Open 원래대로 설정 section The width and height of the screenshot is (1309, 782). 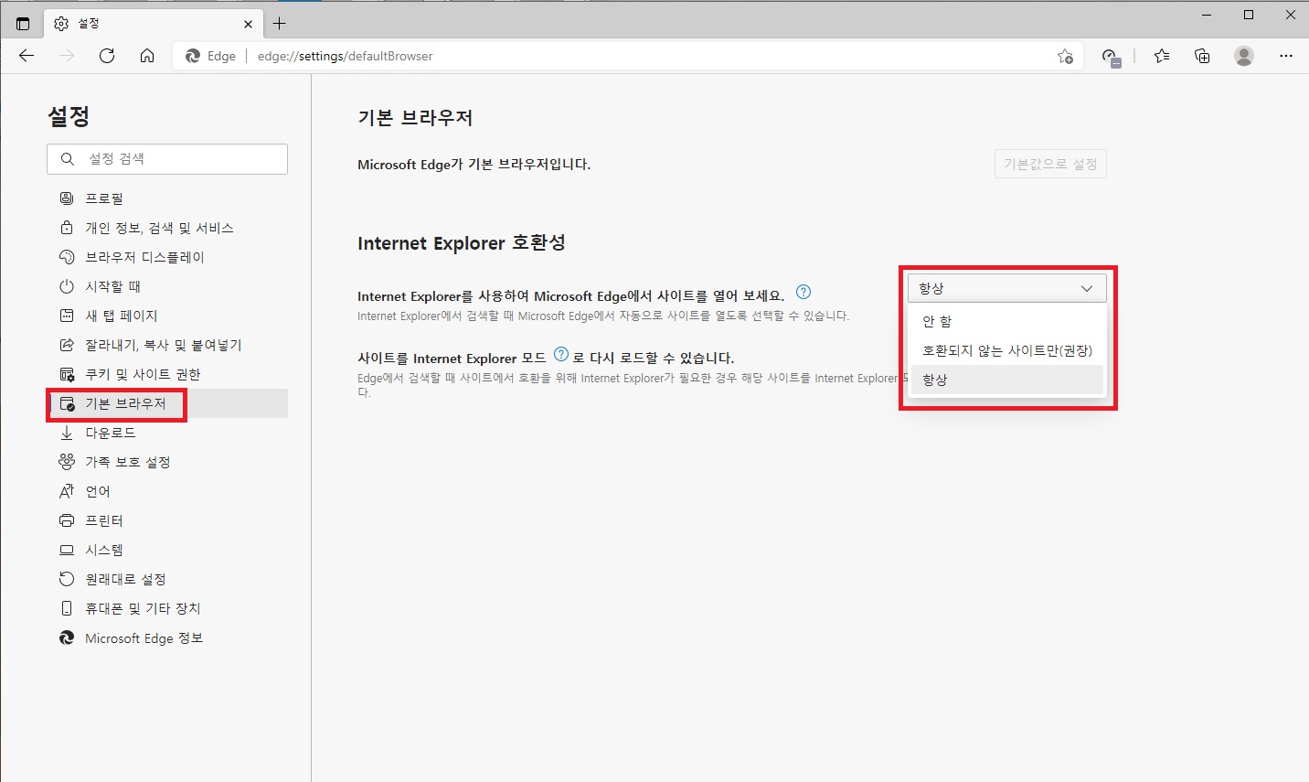(x=167, y=579)
